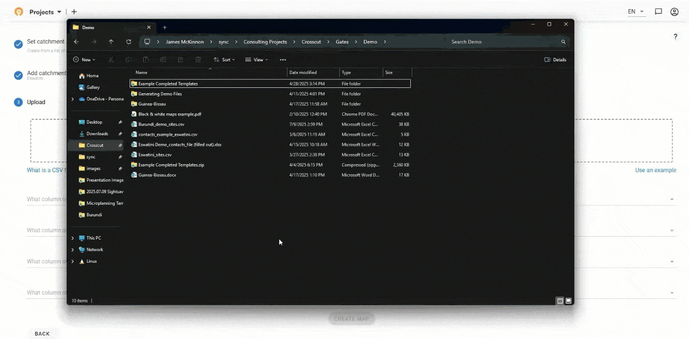Select the Guinea-Bissau folder
The width and height of the screenshot is (689, 339).
[270, 104]
